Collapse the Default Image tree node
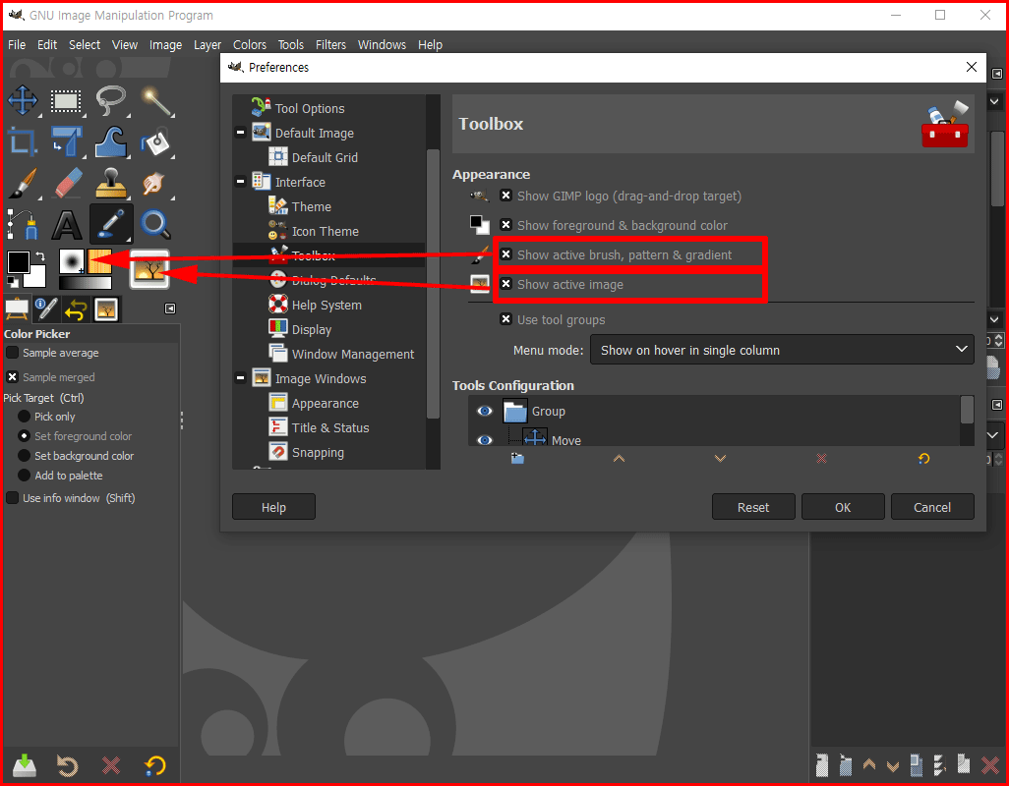Image resolution: width=1009 pixels, height=786 pixels. pos(240,133)
